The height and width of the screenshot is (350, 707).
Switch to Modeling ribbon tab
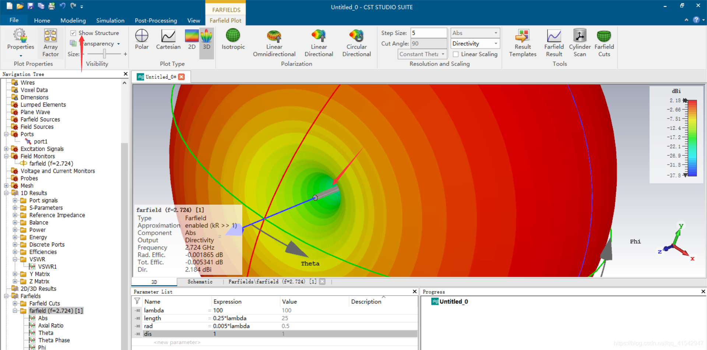point(73,21)
